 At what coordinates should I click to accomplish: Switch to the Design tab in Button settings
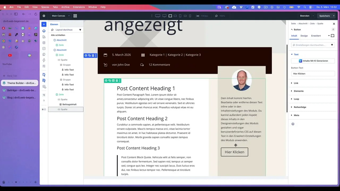pos(304,36)
